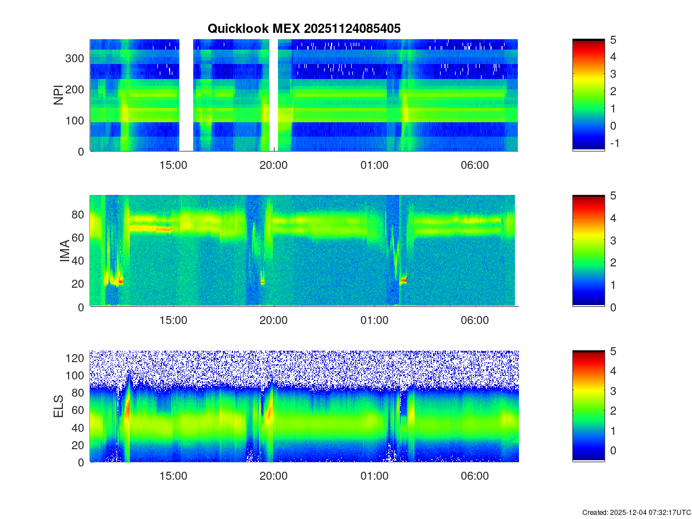Click the 06:00 tick under ELS plot
This screenshot has width=692, height=519.
pyautogui.click(x=475, y=476)
